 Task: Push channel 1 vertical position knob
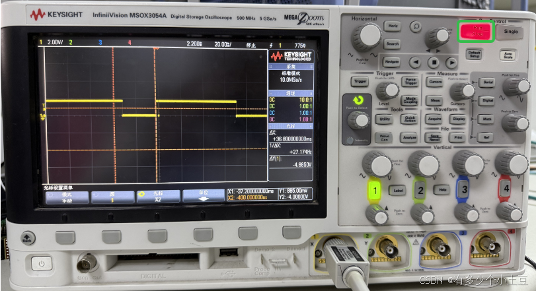pos(377,214)
